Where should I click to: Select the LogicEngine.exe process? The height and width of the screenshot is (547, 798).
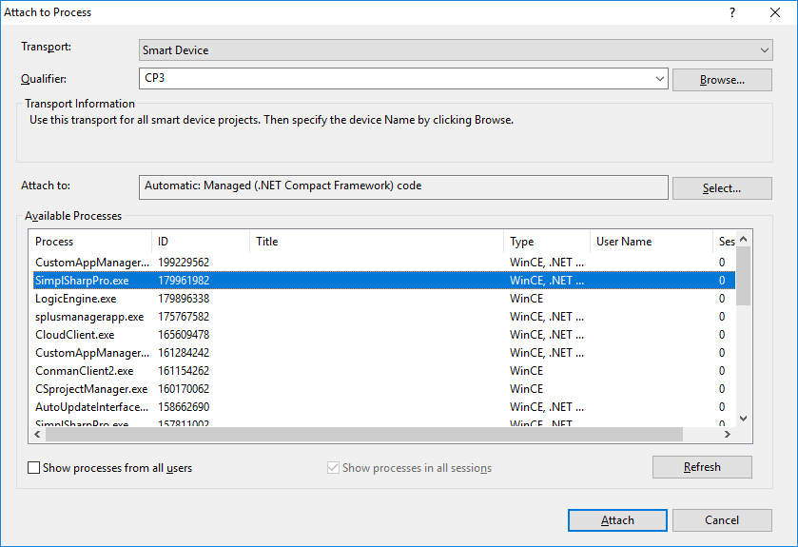[76, 299]
